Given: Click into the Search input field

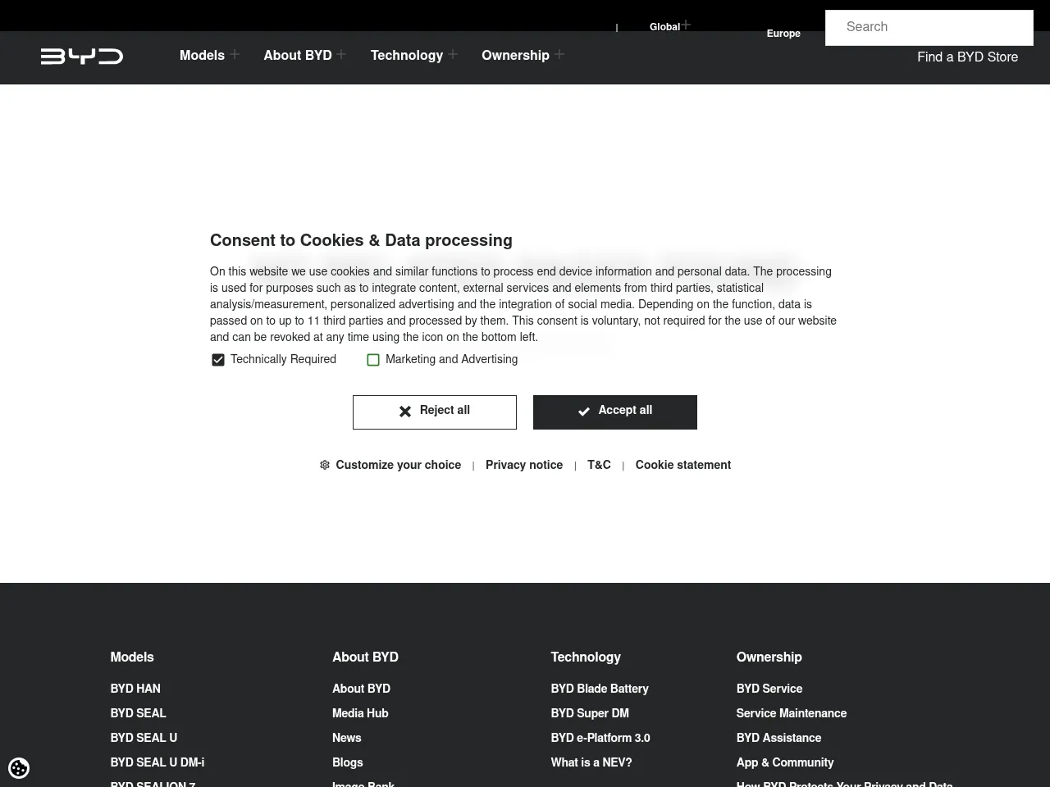Looking at the screenshot, I should coord(929,27).
